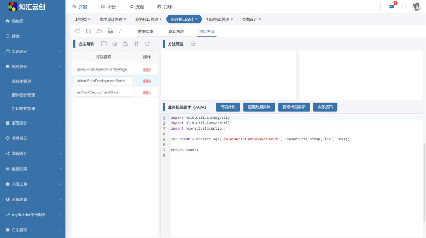Switch to the 数据实体 sub-tab
Image resolution: width=426 pixels, height=238 pixels.
146,32
